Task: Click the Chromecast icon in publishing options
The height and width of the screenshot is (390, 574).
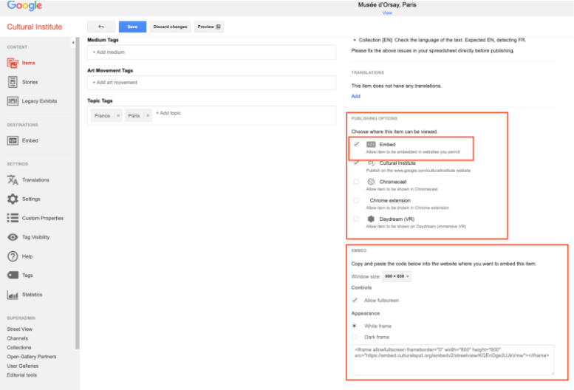Action: tap(371, 182)
